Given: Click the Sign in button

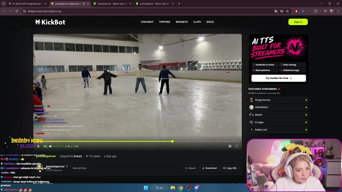Looking at the screenshot, I should click(298, 22).
